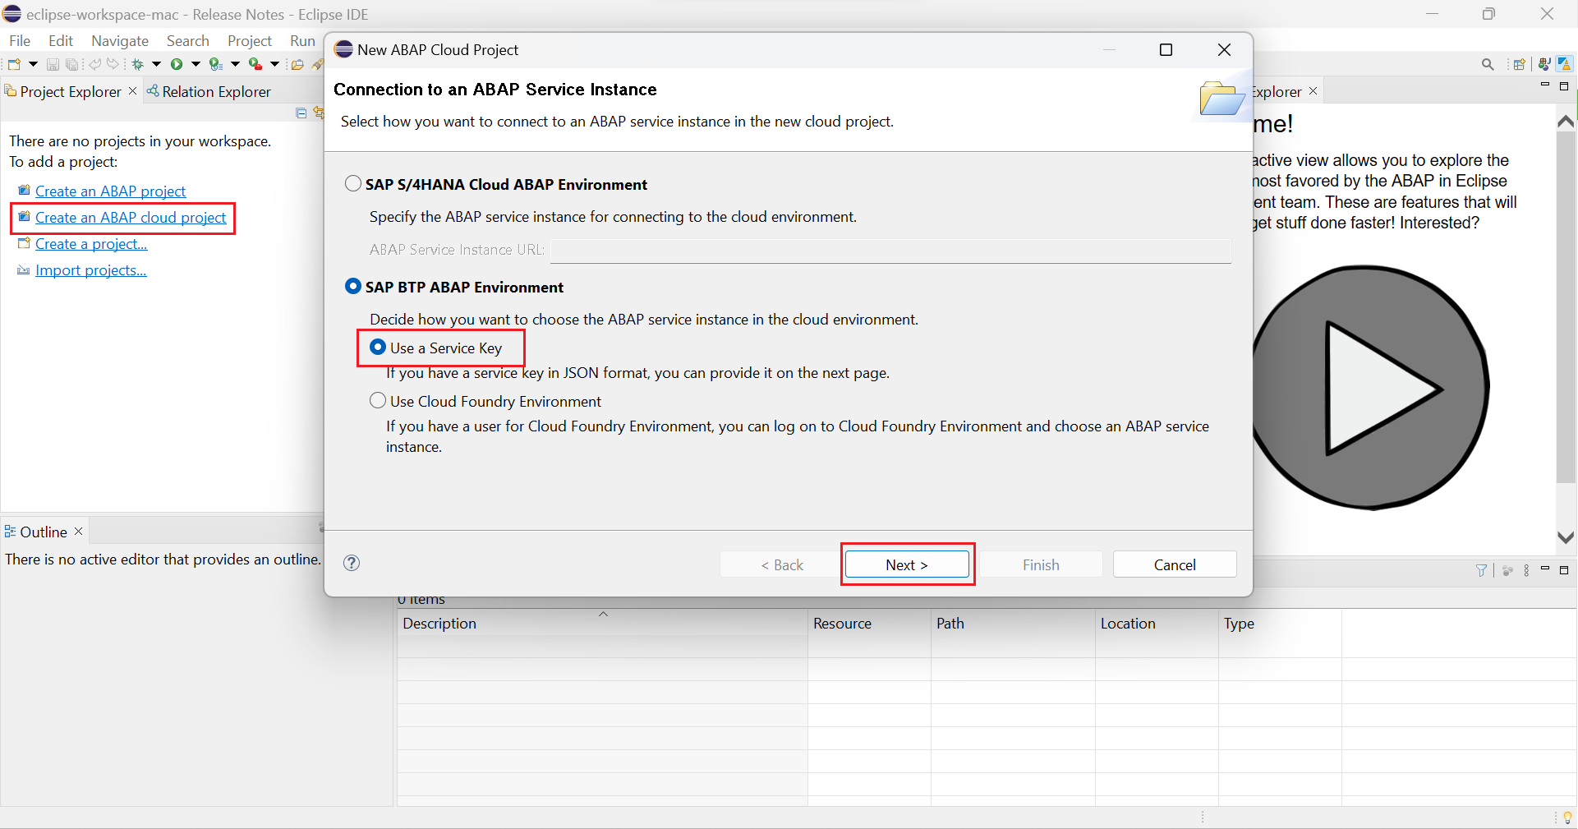Select Use a Service Key radio

(378, 347)
